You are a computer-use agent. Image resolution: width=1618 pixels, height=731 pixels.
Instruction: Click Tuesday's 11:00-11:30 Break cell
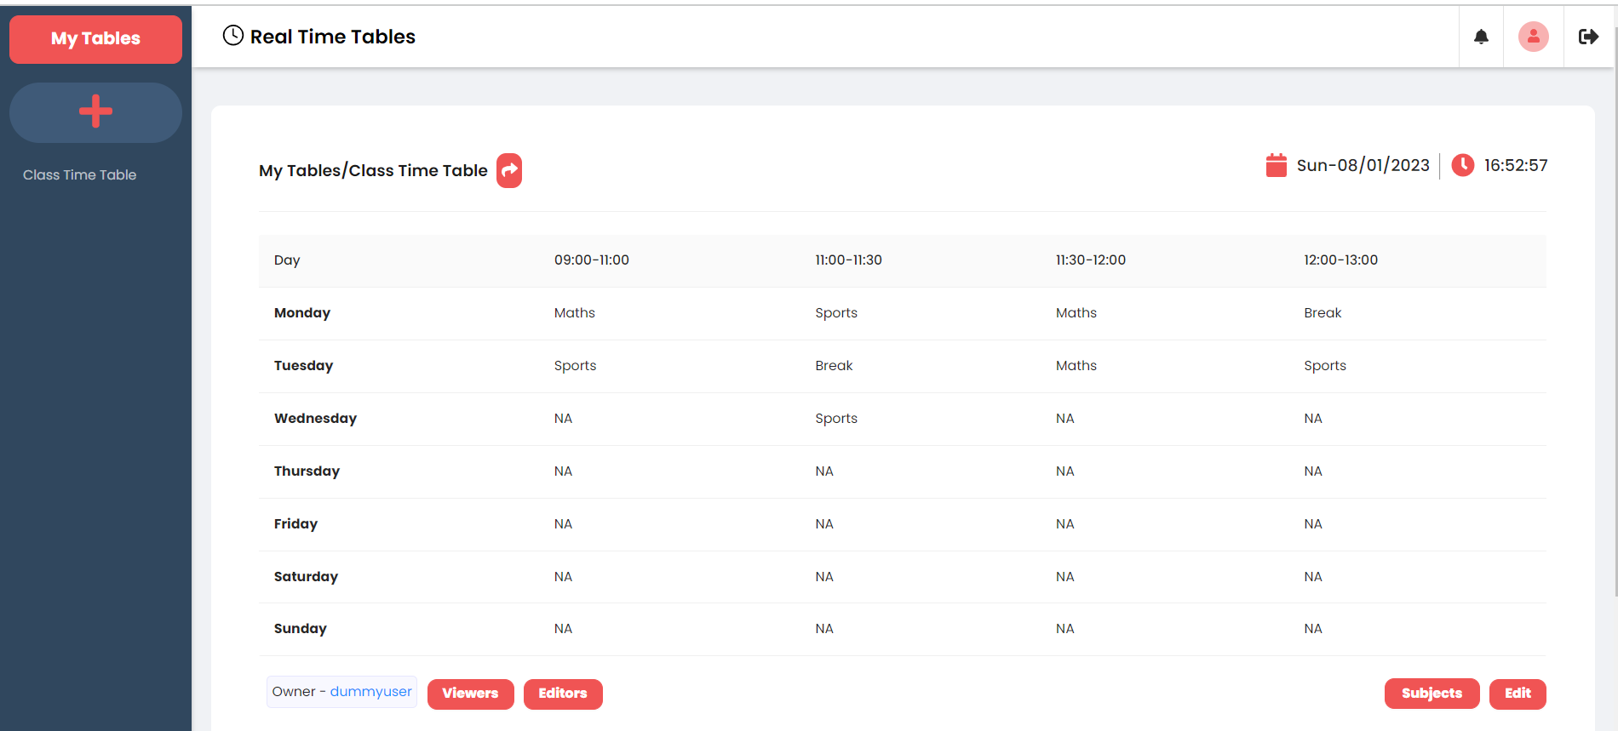(x=834, y=366)
